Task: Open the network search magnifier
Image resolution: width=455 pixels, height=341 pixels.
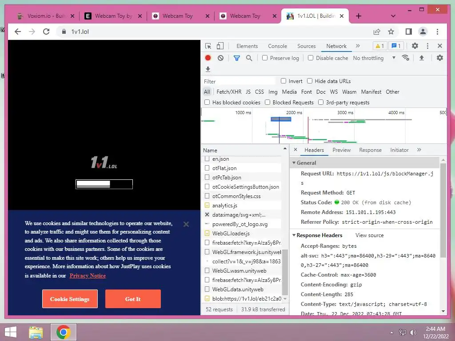Action: (x=249, y=58)
